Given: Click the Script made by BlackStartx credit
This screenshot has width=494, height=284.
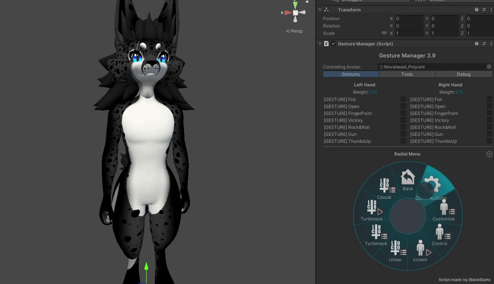Looking at the screenshot, I should (464, 280).
